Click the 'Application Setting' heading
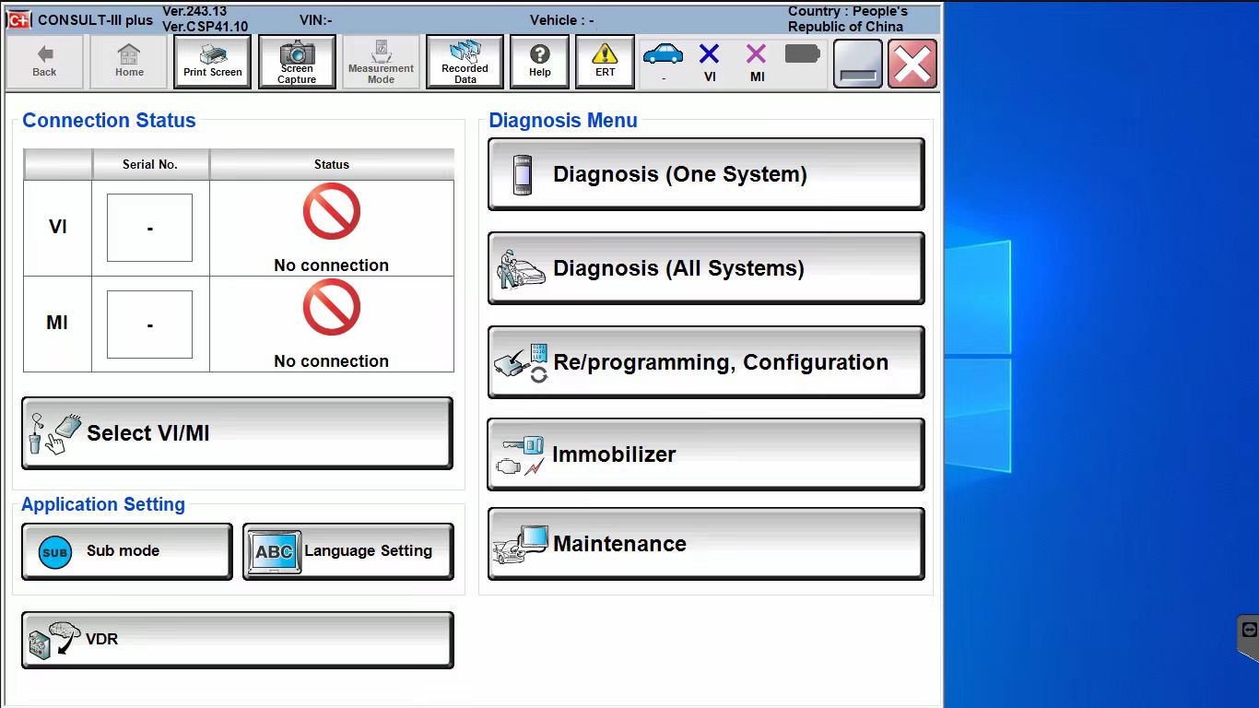Image resolution: width=1259 pixels, height=708 pixels. coord(103,504)
